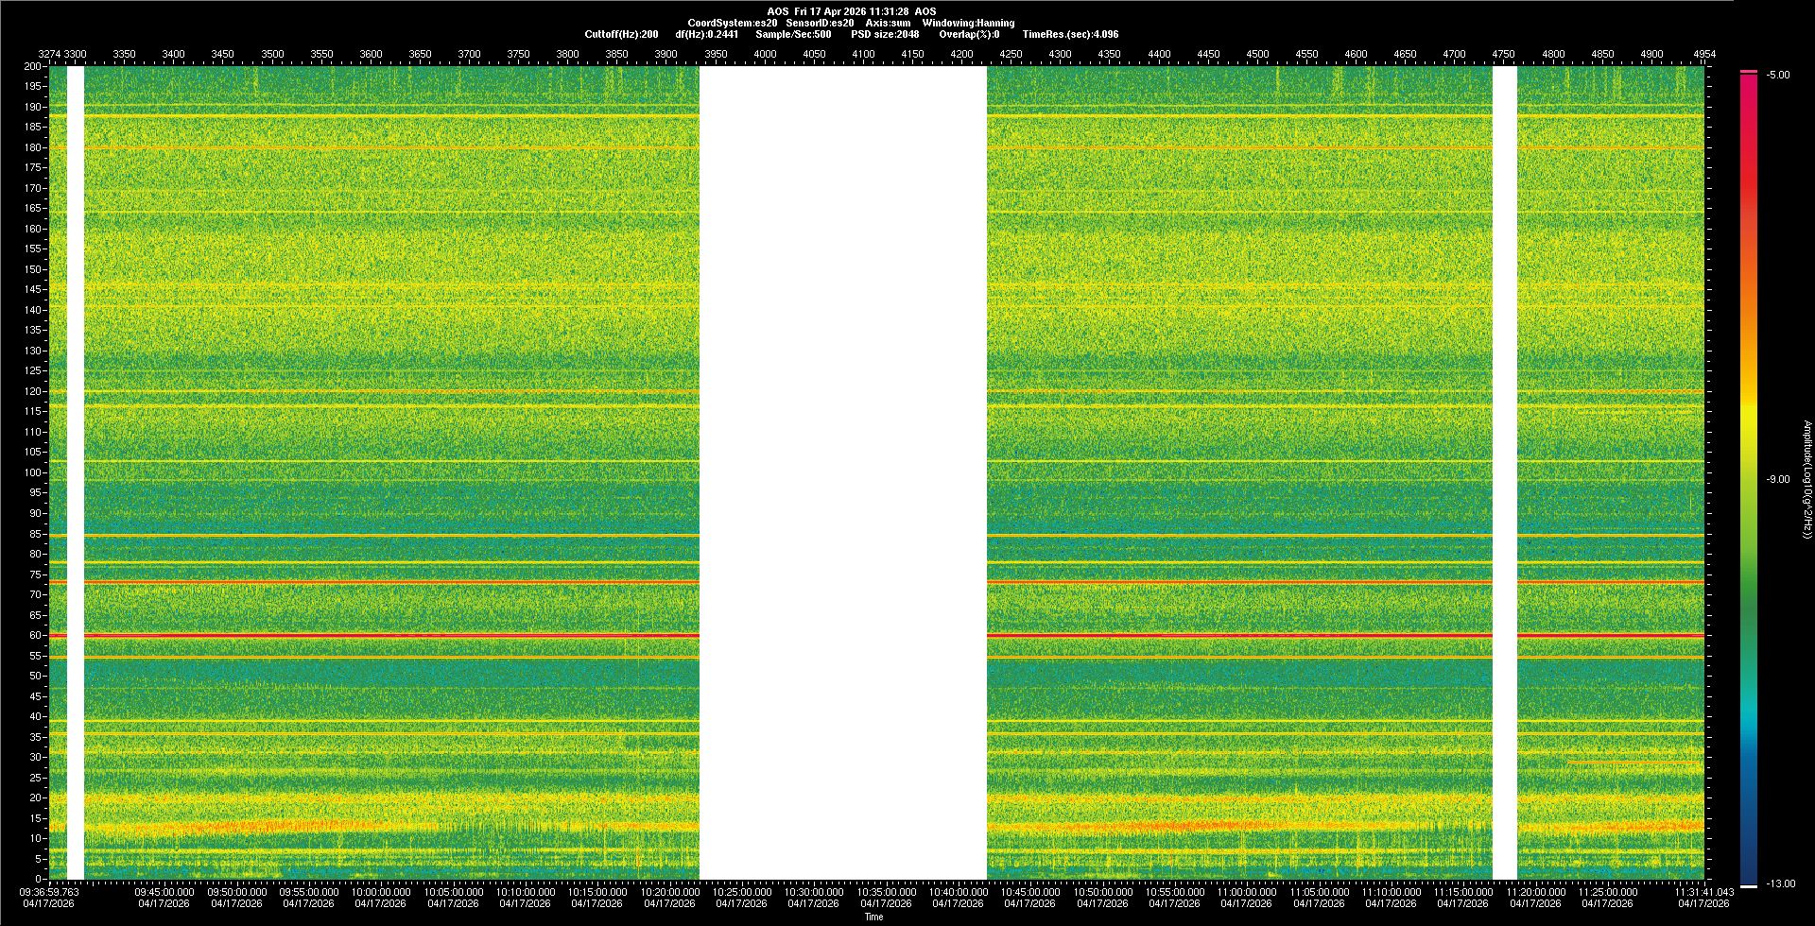Click the 200 Hz frequency axis label
The image size is (1815, 926).
32,66
